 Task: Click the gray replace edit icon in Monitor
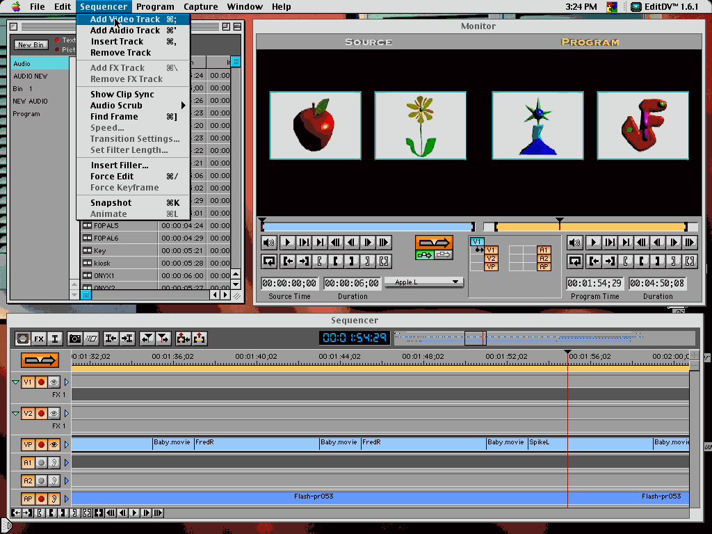pos(444,254)
